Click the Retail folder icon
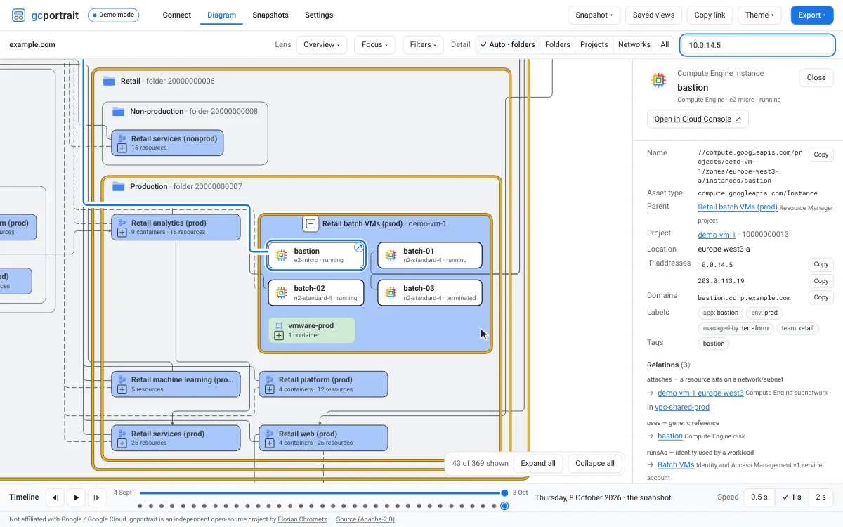This screenshot has width=843, height=527. [x=109, y=81]
